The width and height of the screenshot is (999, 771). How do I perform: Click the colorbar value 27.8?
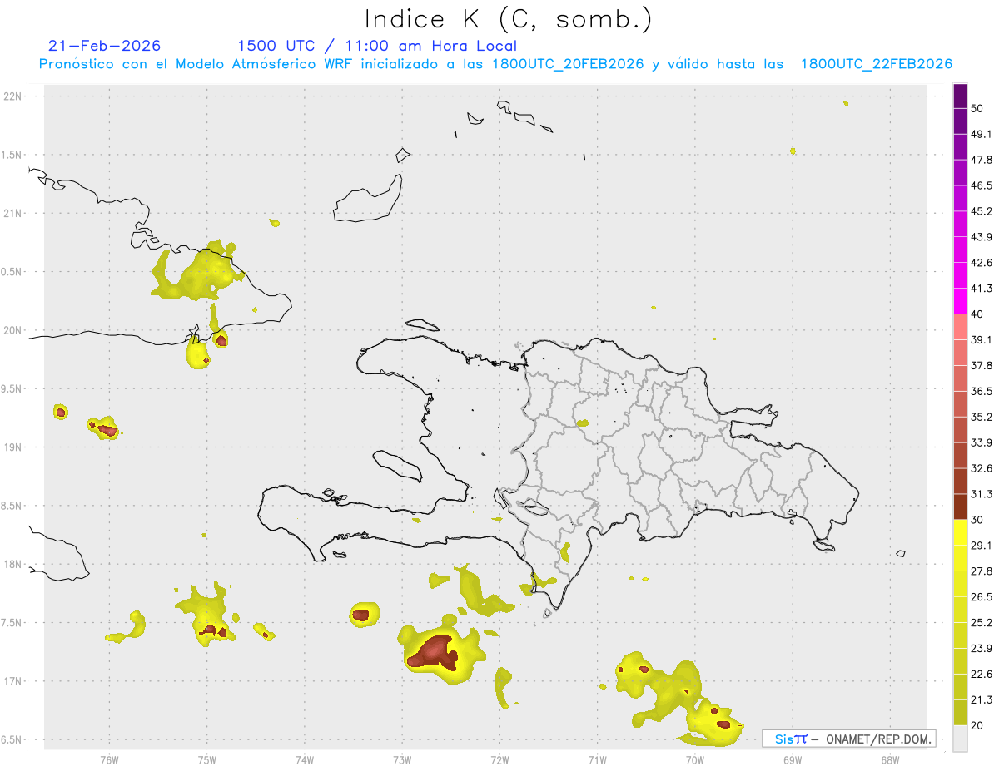click(x=982, y=571)
